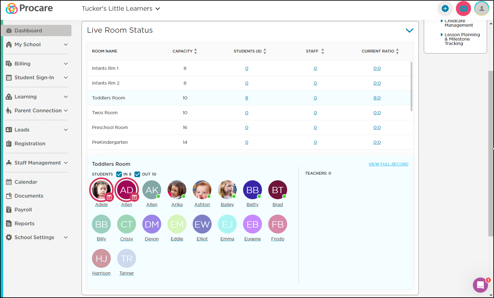Screen dimensions: 494x298
Task: Open Tucker's Little Learners school dropdown
Action: click(121, 8)
